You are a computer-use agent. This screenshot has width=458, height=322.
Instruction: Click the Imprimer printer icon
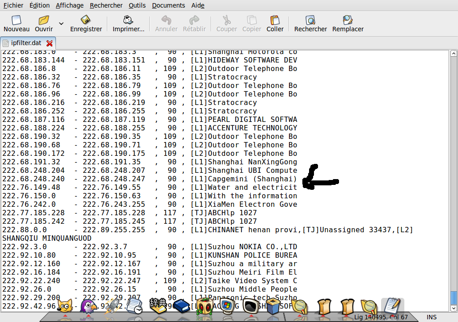click(x=128, y=20)
